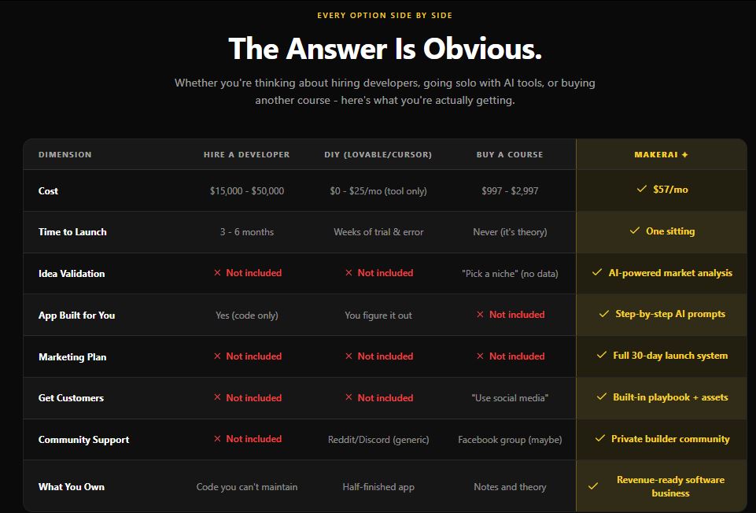Click red X under Hire a Developer for Community Support
This screenshot has height=513, width=756.
coord(217,439)
